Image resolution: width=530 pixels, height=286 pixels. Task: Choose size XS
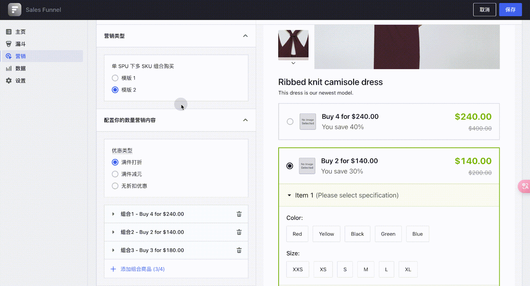323,269
